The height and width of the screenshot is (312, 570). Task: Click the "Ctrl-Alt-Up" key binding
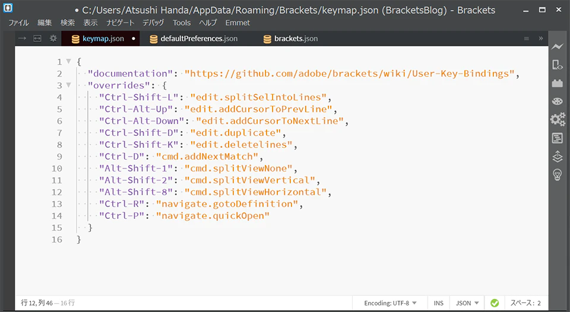(136, 109)
